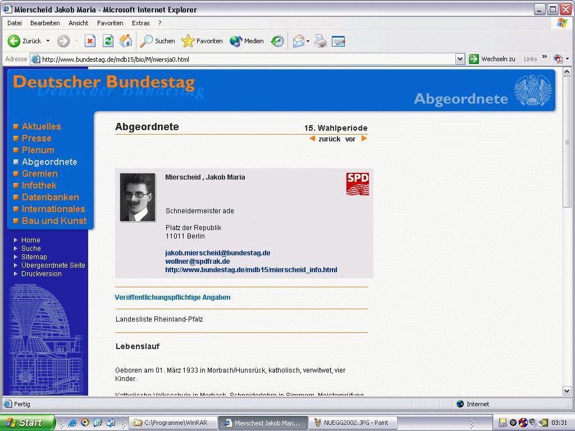
Task: Click the Stop loading toolbar icon
Action: coord(90,41)
